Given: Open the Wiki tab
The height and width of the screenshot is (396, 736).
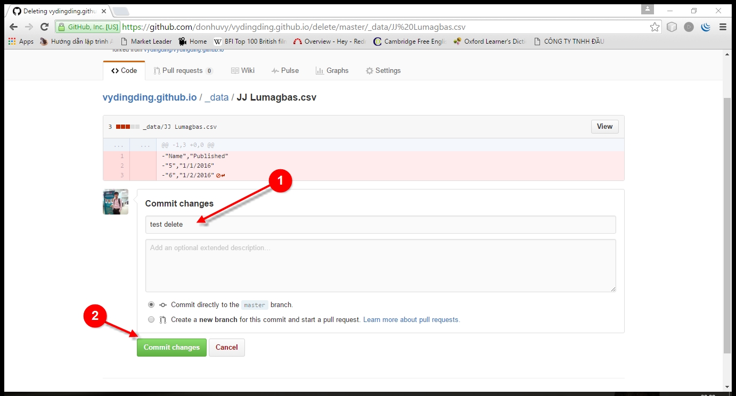Looking at the screenshot, I should pos(243,70).
